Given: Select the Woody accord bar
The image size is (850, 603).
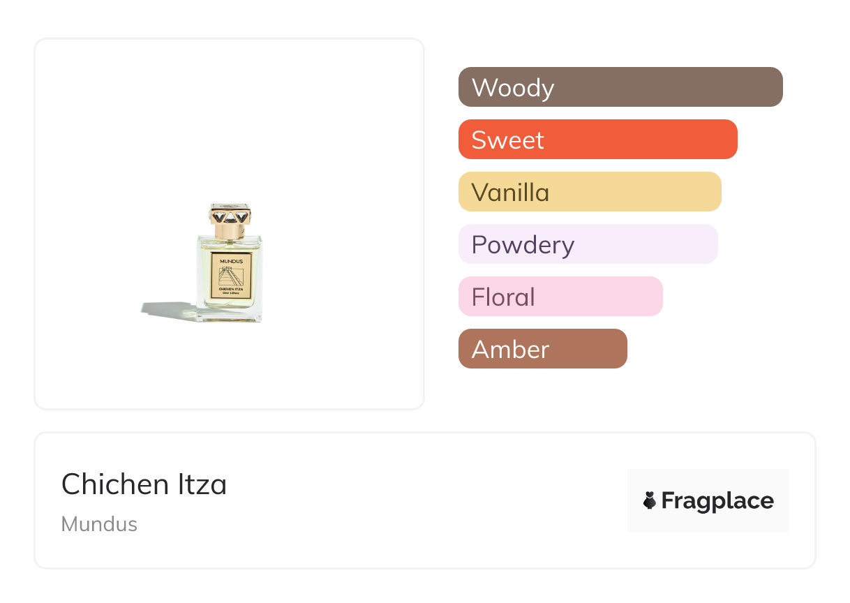Looking at the screenshot, I should (620, 87).
